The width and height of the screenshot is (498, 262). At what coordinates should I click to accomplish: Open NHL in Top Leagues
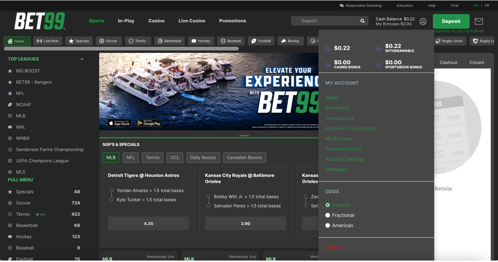(x=21, y=127)
